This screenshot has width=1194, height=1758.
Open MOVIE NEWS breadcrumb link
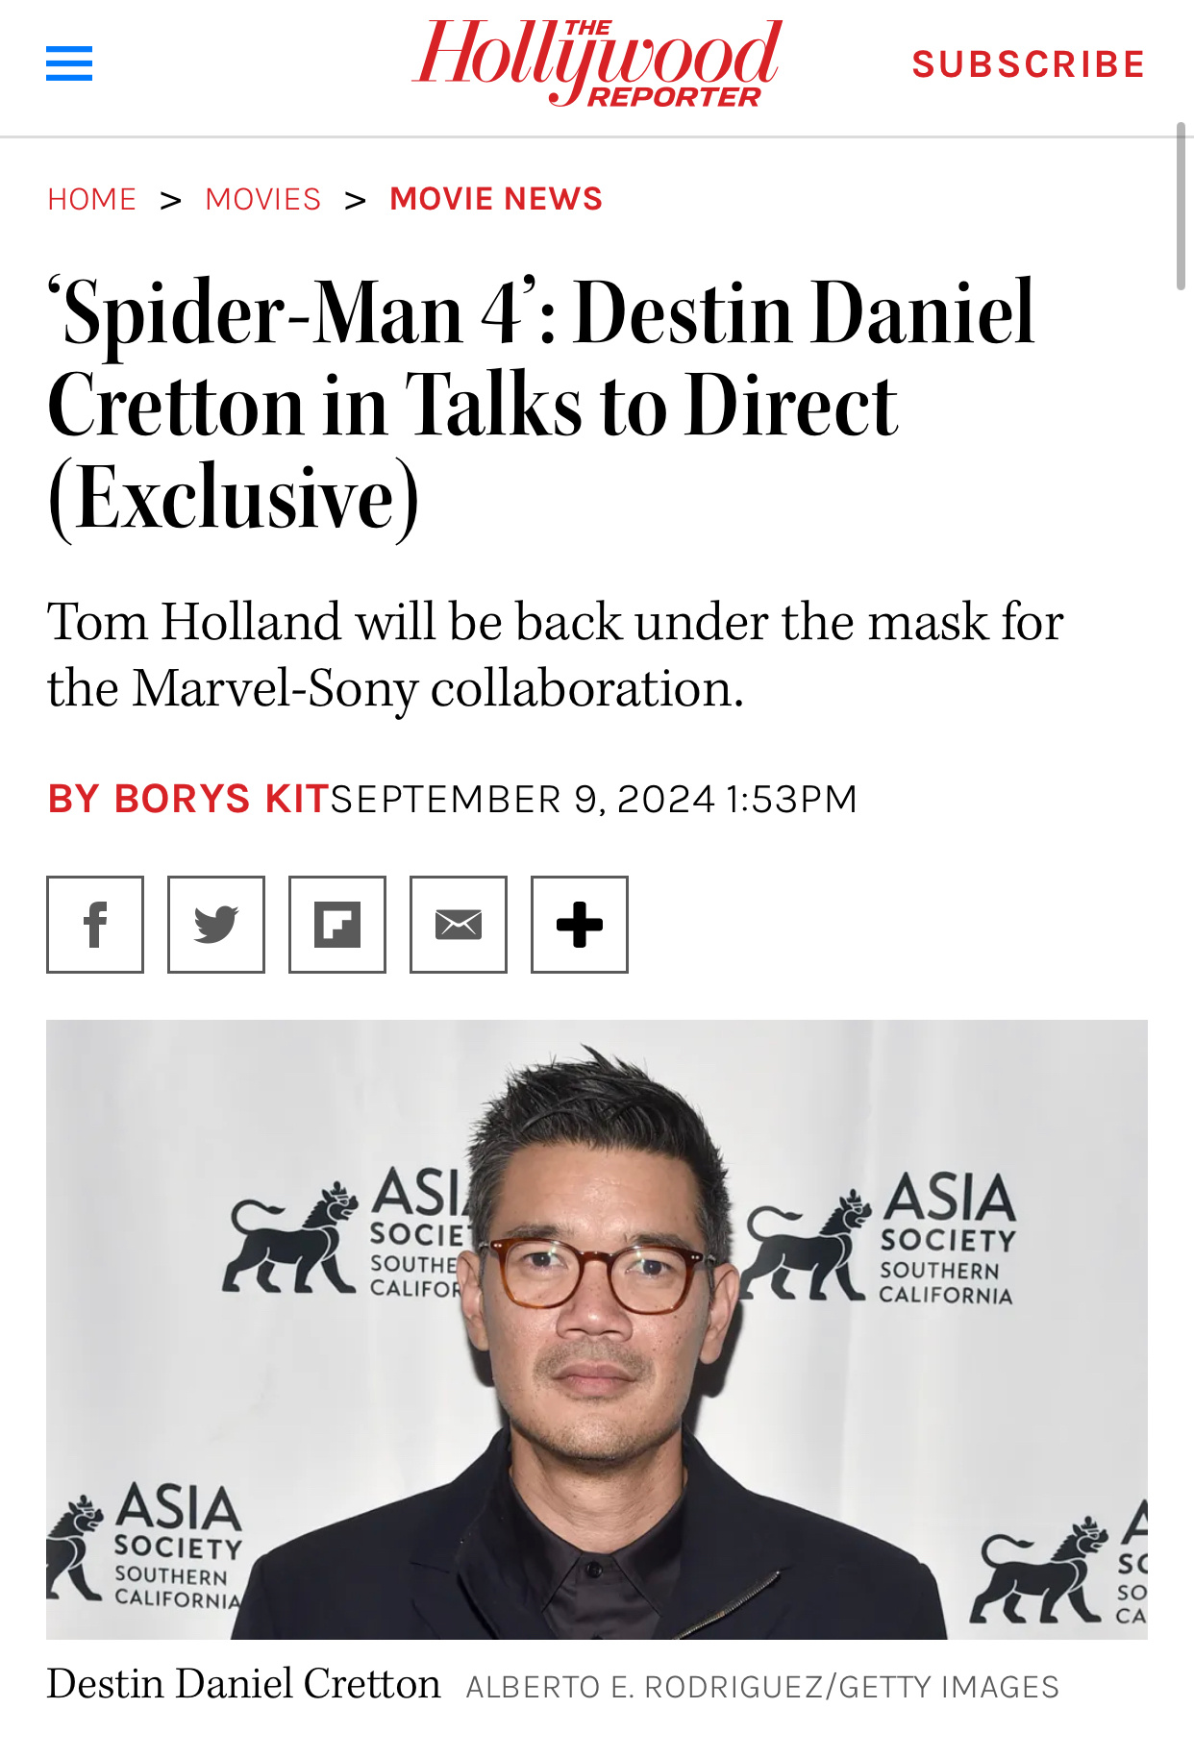(496, 199)
